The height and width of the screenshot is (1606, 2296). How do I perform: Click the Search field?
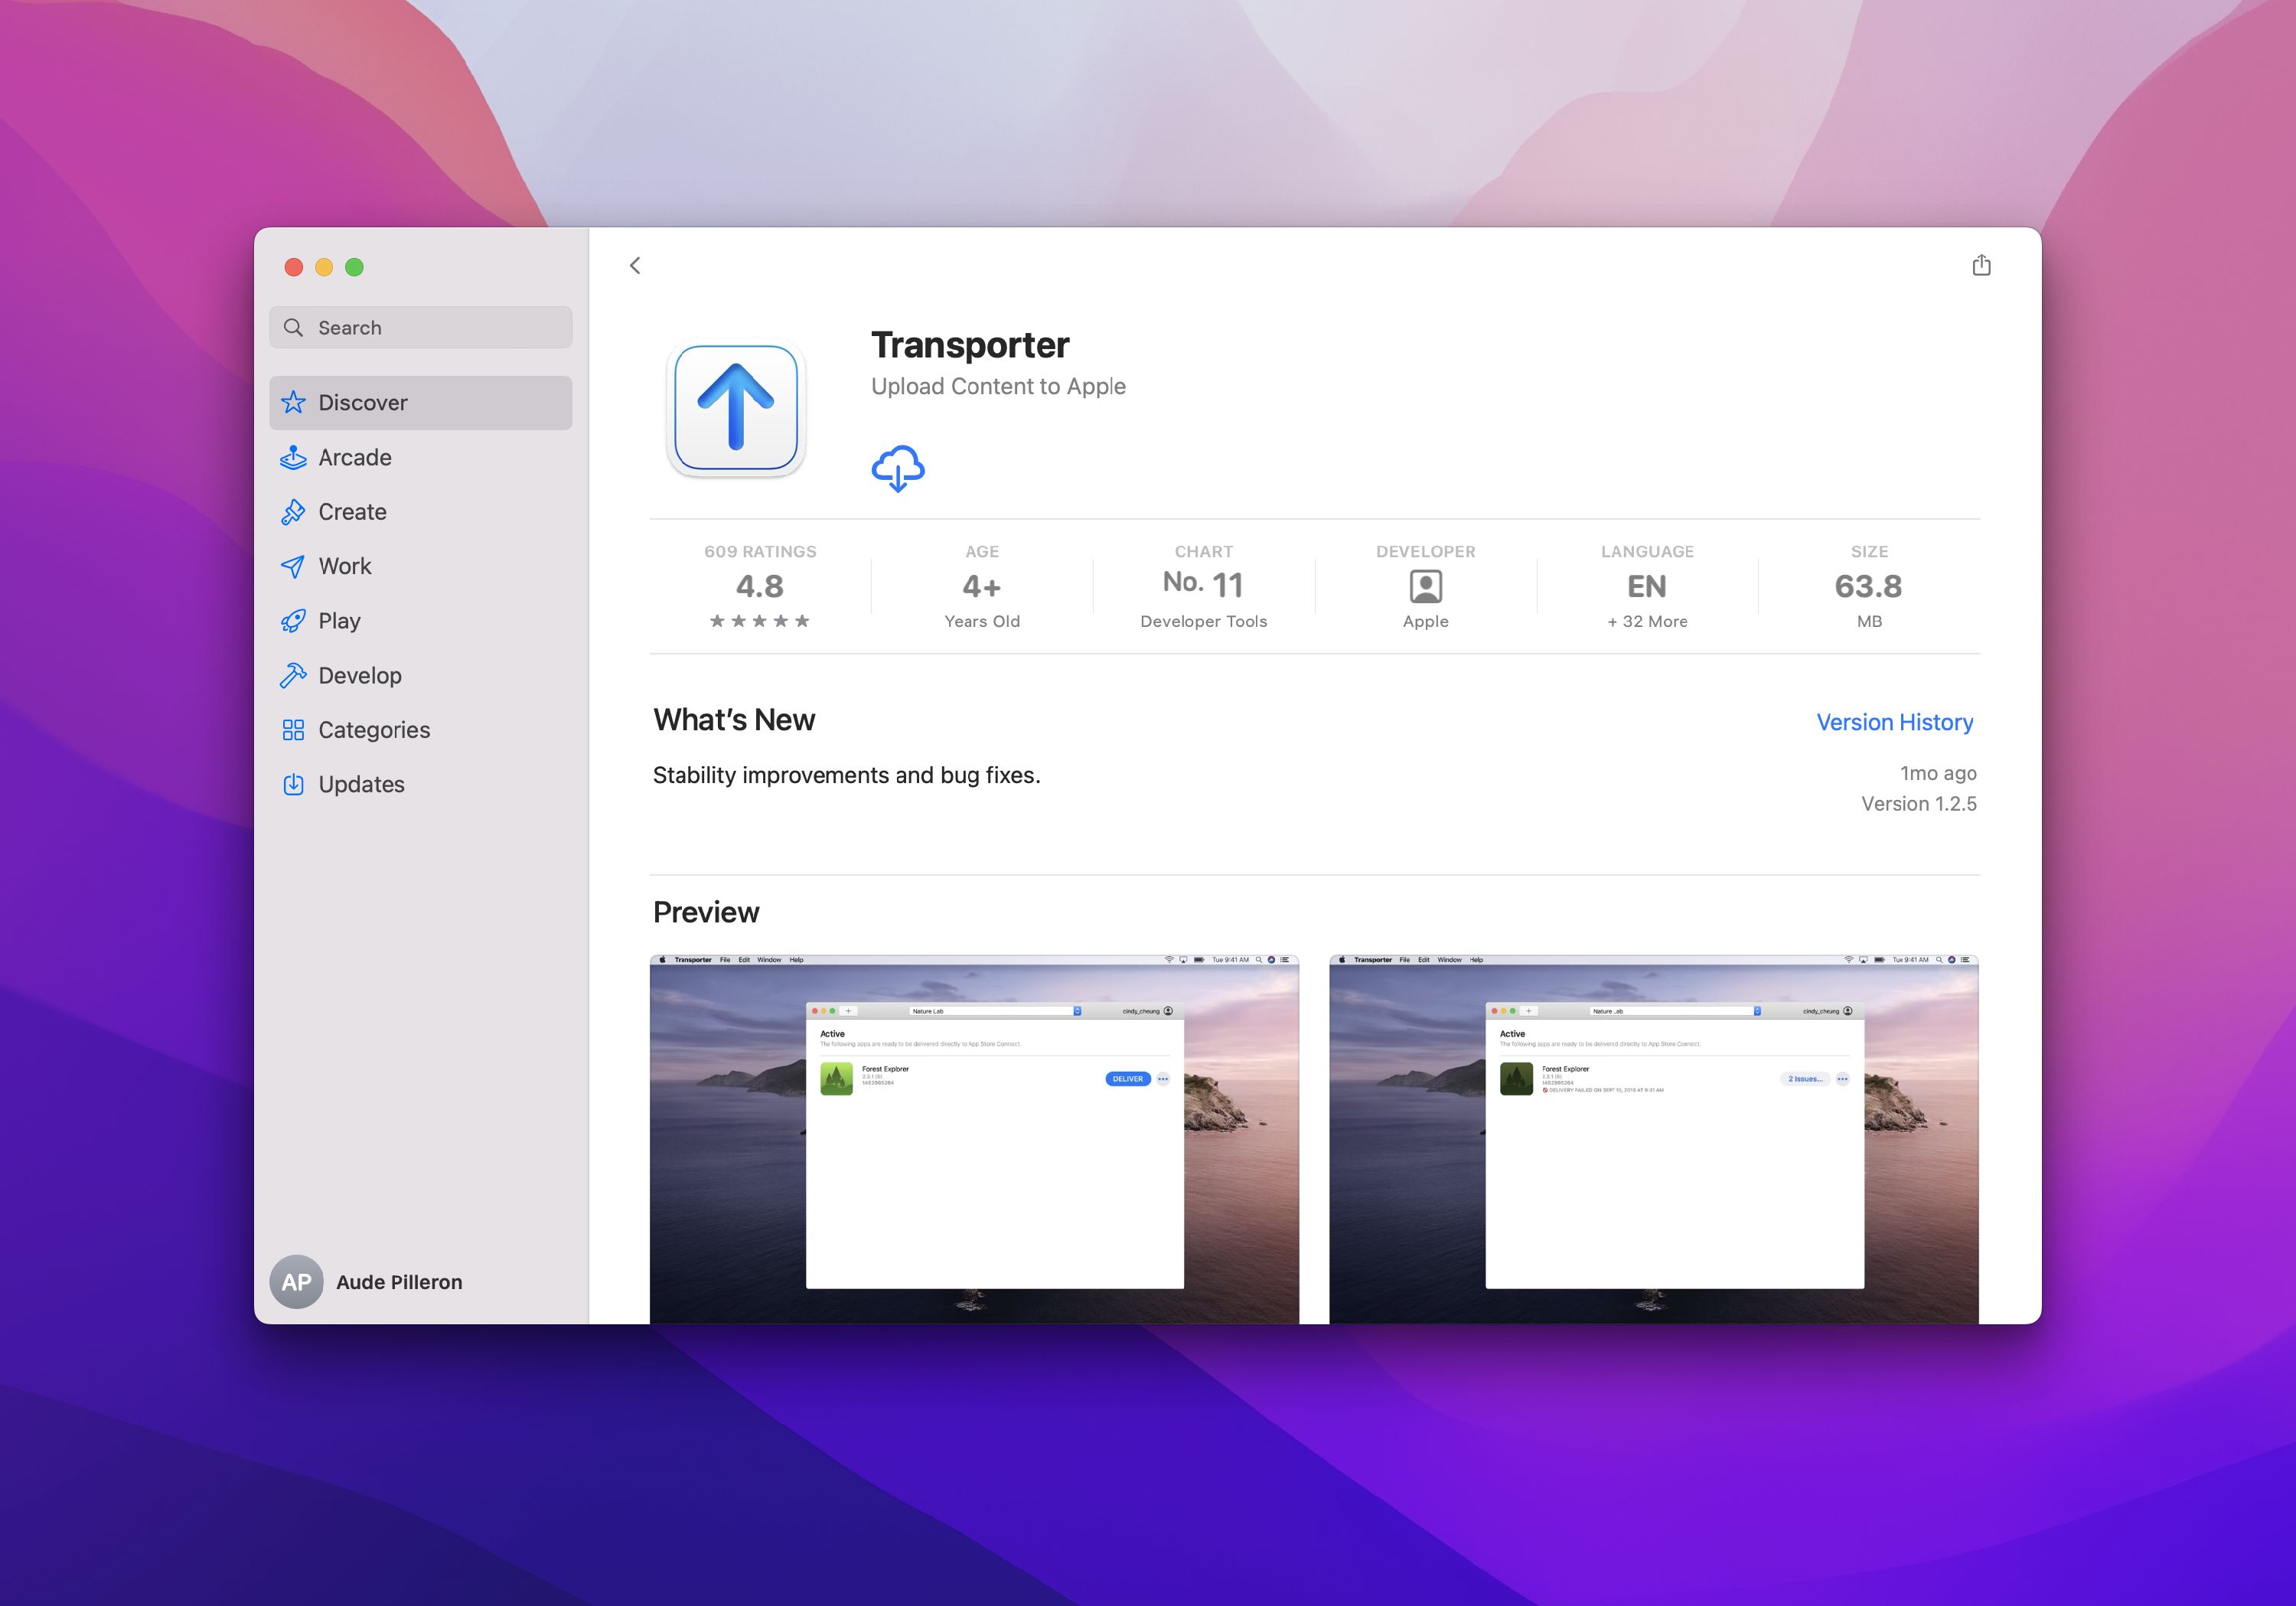[420, 327]
